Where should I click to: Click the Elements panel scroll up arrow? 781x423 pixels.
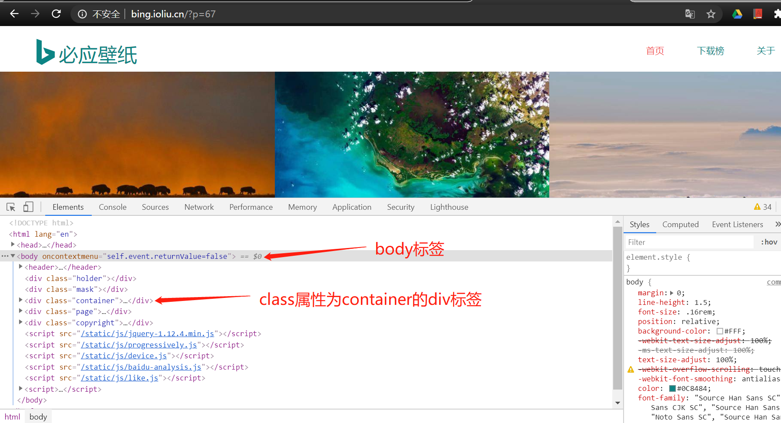pyautogui.click(x=617, y=222)
